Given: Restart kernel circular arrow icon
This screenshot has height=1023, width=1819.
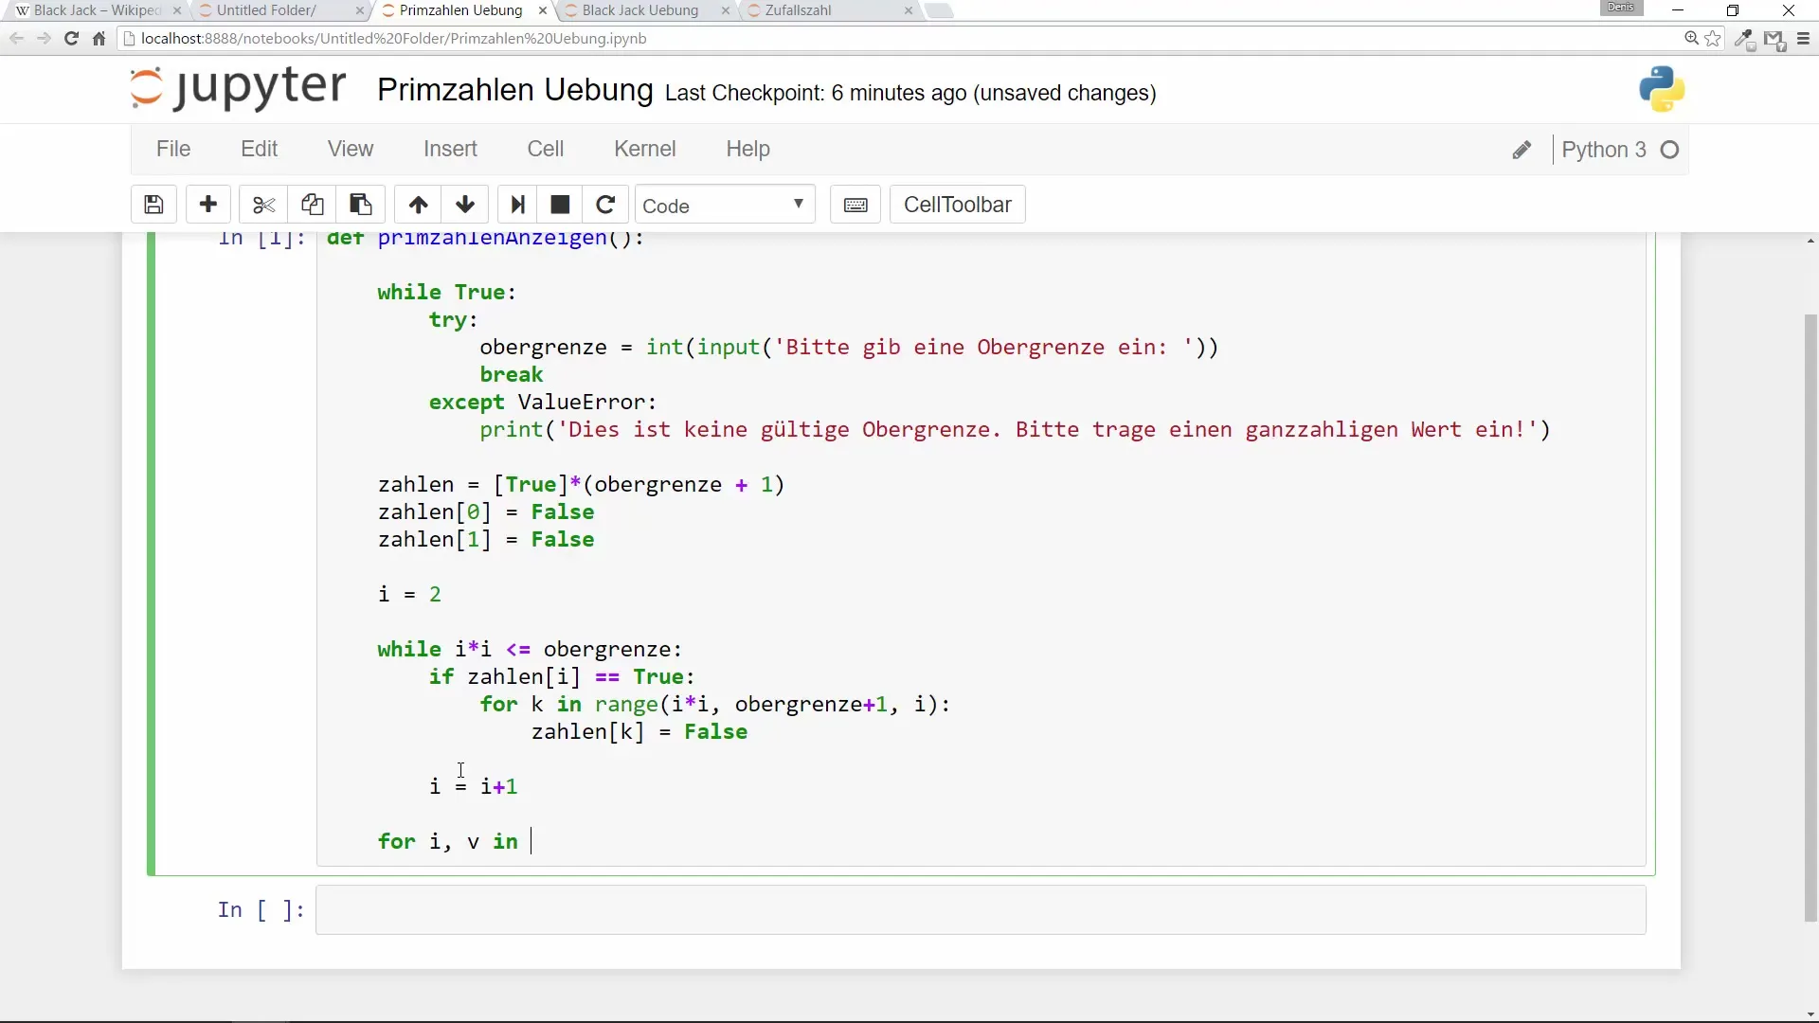Looking at the screenshot, I should (605, 205).
